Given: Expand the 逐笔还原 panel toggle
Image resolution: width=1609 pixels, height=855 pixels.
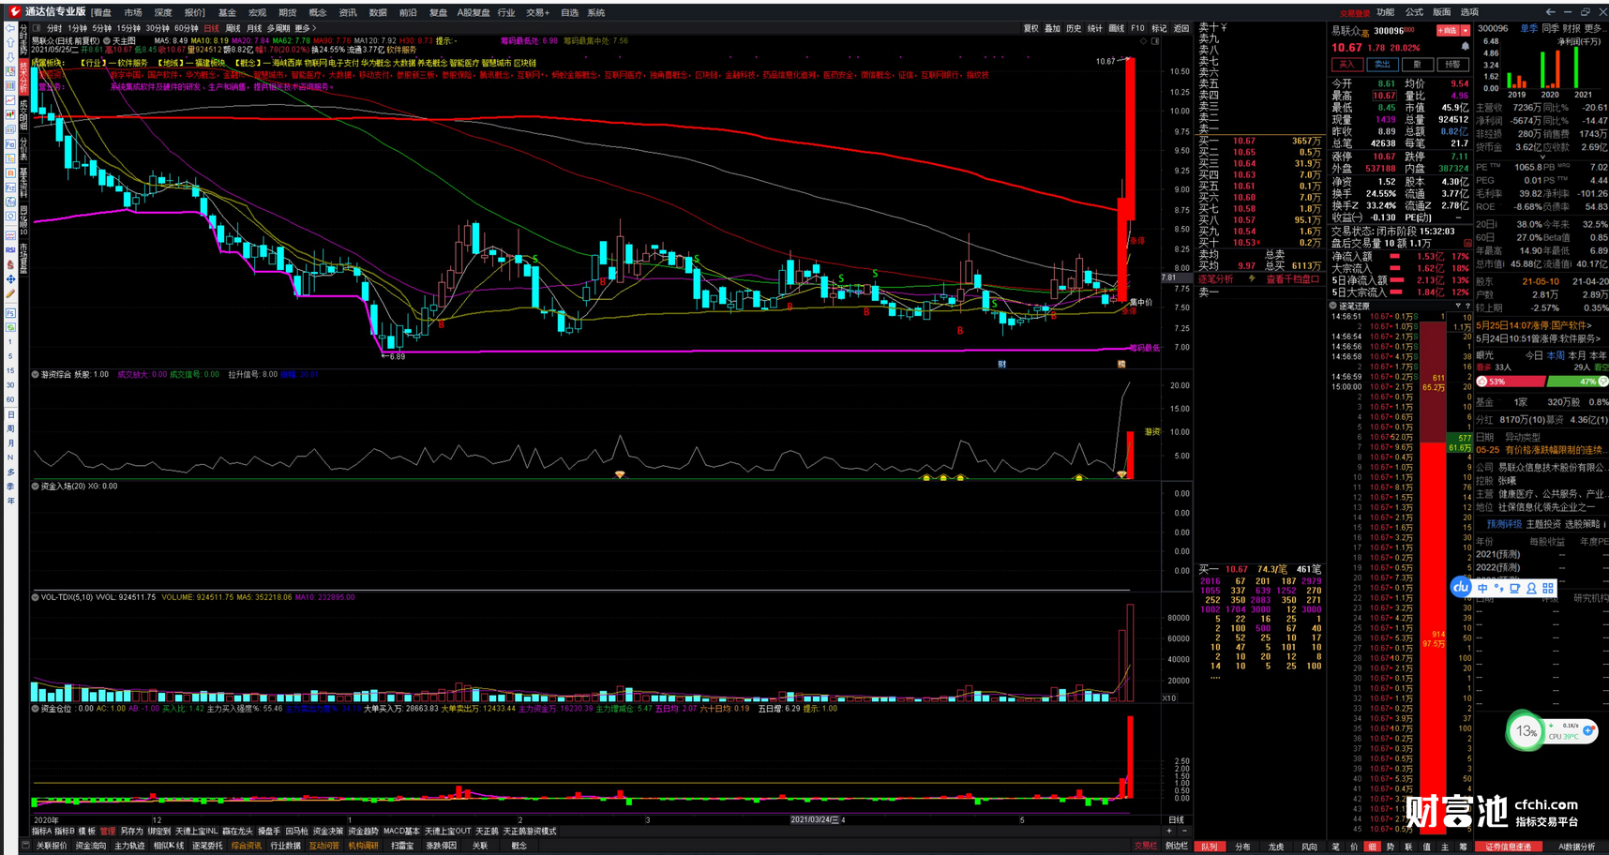Looking at the screenshot, I should [1333, 306].
